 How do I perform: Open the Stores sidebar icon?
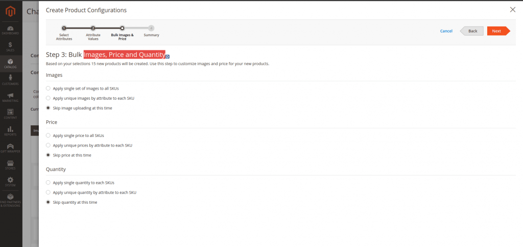pos(10,164)
